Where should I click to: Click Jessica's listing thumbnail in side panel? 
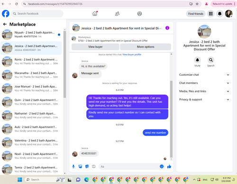204,32
